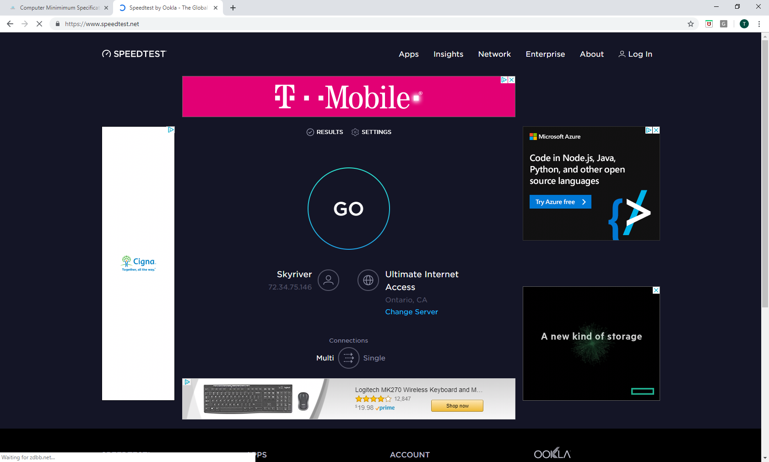
Task: Open the Results page
Action: tap(325, 132)
